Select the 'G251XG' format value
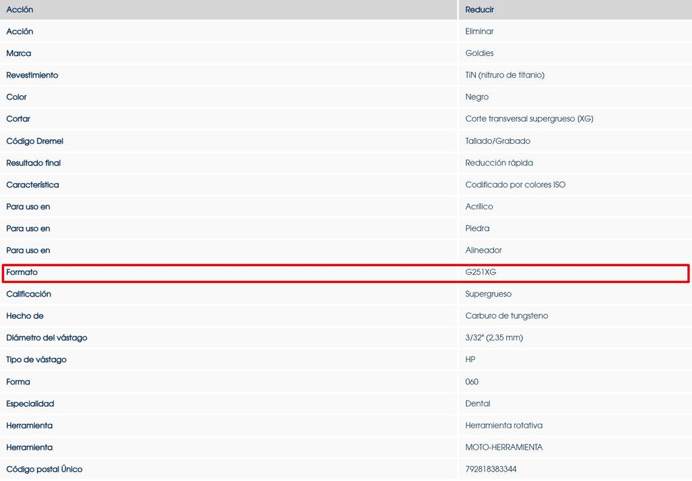Viewport: 692px width, 481px height. click(x=481, y=272)
